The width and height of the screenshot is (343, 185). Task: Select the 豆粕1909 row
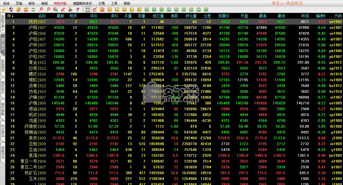pyautogui.click(x=174, y=144)
